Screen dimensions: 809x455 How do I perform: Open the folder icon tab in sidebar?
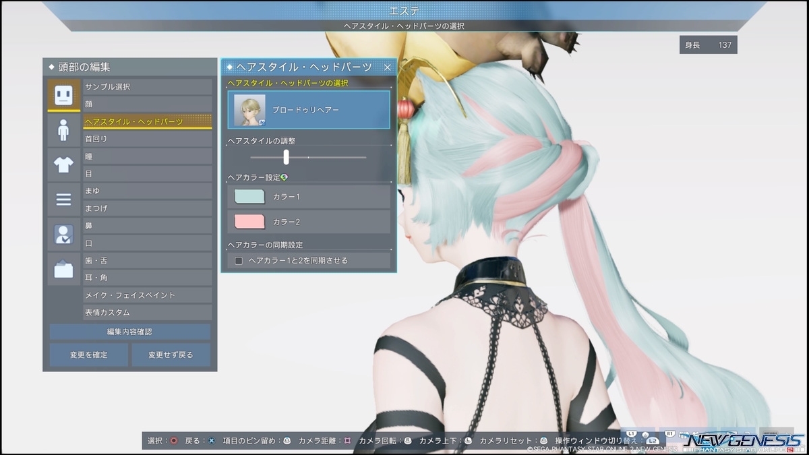click(x=64, y=270)
